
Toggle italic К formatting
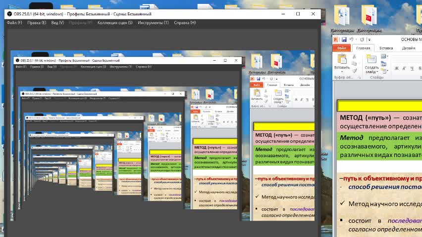[x=404, y=68]
